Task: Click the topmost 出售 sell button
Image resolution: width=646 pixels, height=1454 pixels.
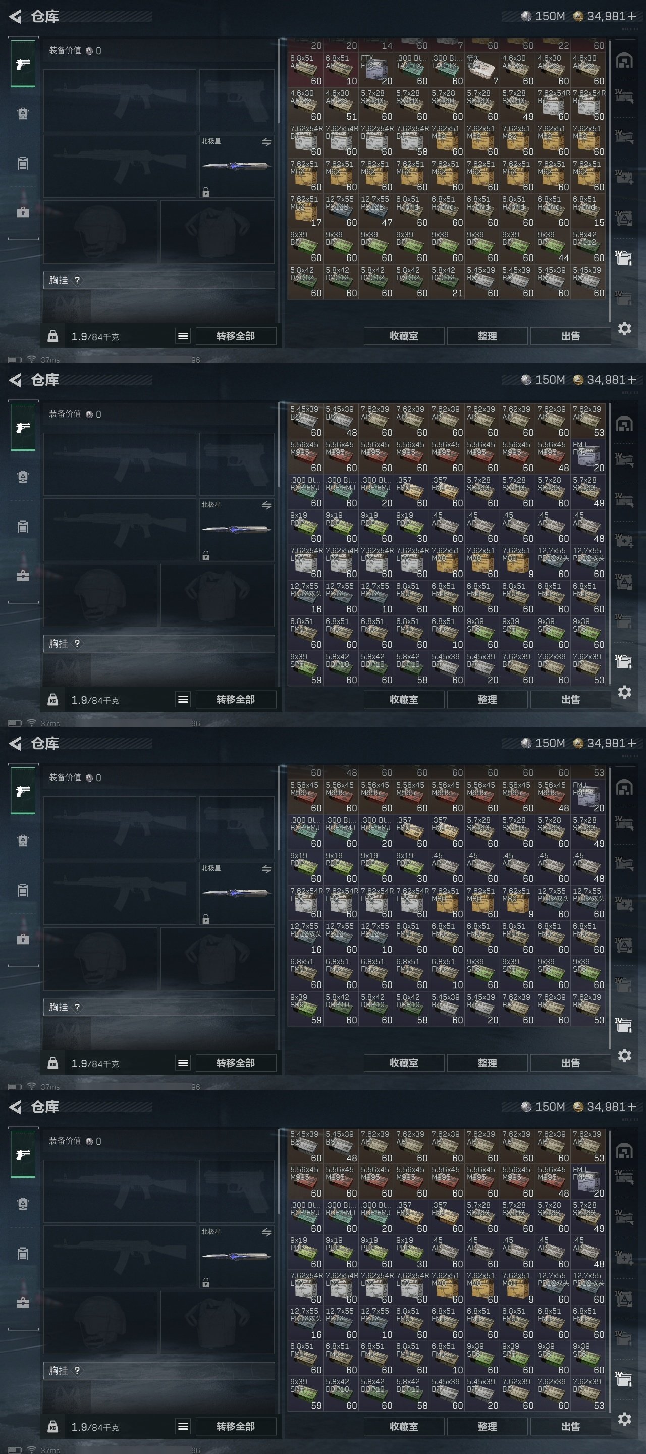Action: point(570,336)
